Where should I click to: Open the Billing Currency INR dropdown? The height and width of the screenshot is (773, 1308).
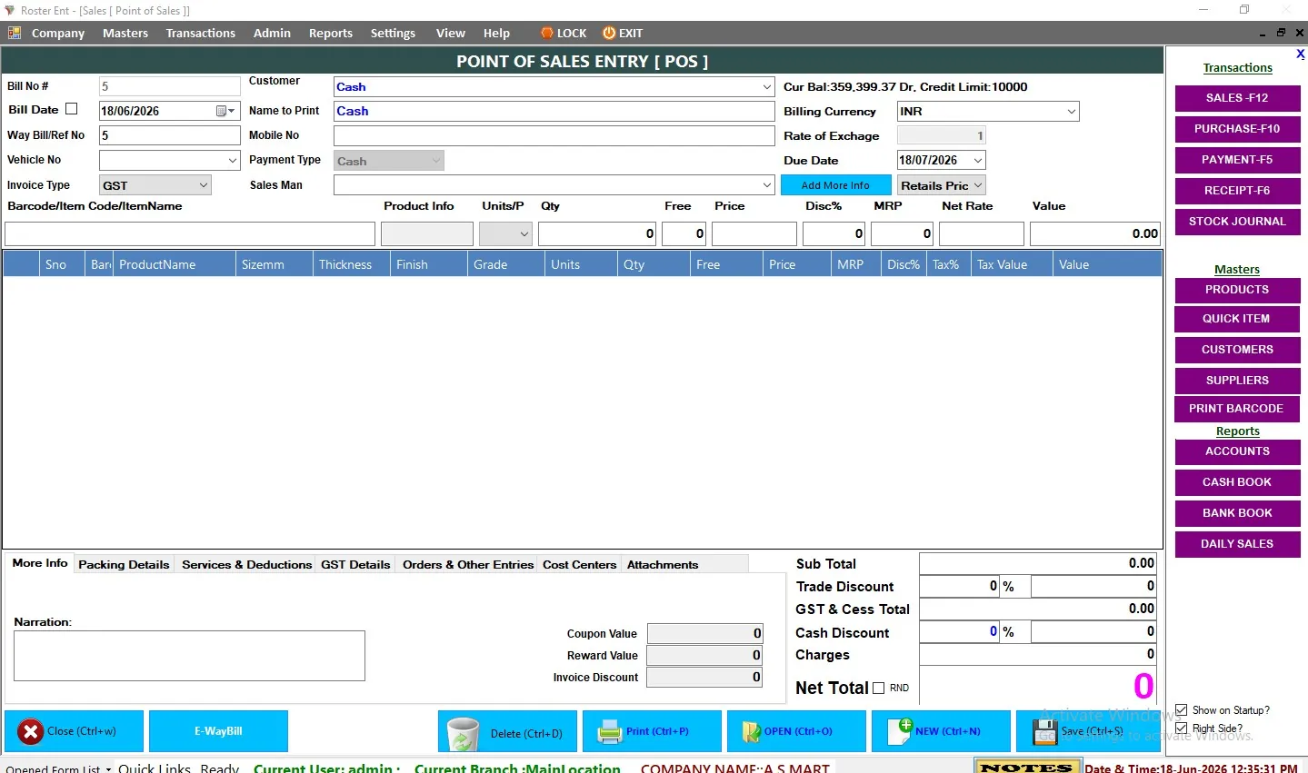(x=1071, y=112)
